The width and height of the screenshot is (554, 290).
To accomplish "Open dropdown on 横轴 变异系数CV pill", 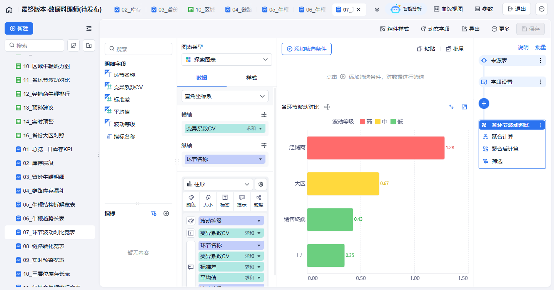I will [x=260, y=128].
